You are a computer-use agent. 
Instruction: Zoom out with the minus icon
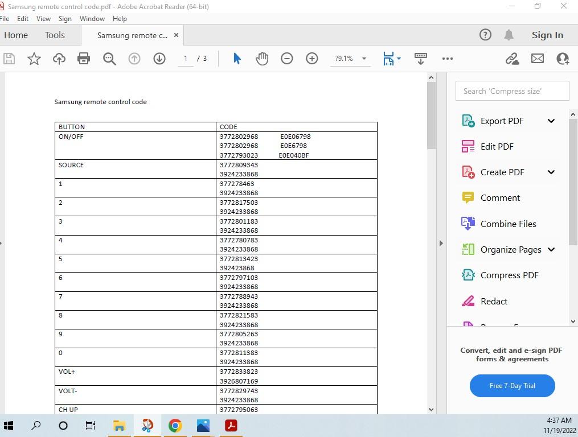pyautogui.click(x=287, y=59)
